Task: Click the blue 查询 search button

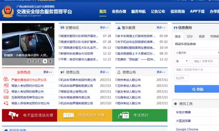Action: point(197,89)
